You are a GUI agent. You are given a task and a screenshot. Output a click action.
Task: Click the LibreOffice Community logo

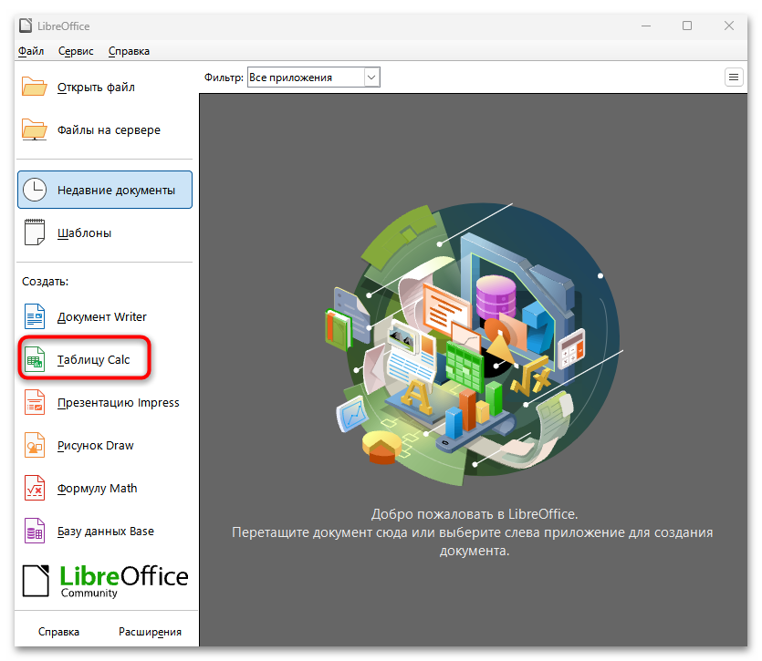tap(105, 580)
